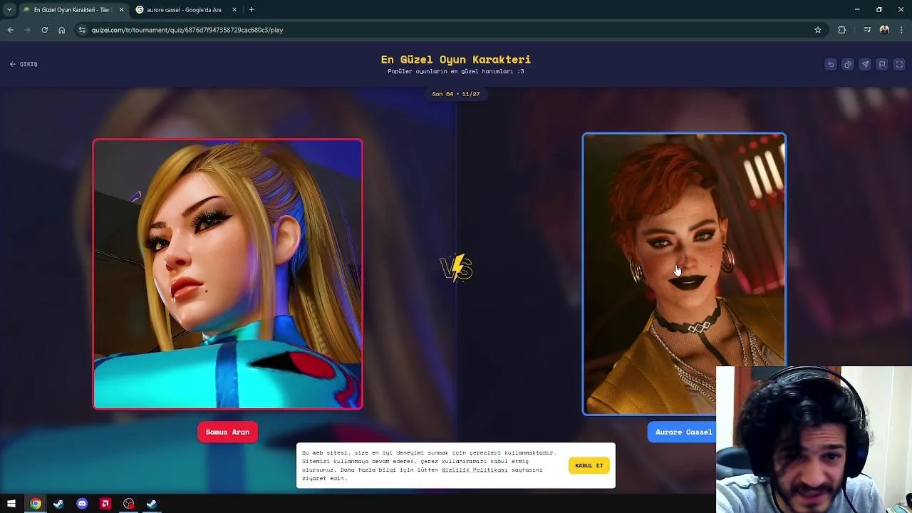
Task: Vote for Aurore Cassel button
Action: pos(683,432)
